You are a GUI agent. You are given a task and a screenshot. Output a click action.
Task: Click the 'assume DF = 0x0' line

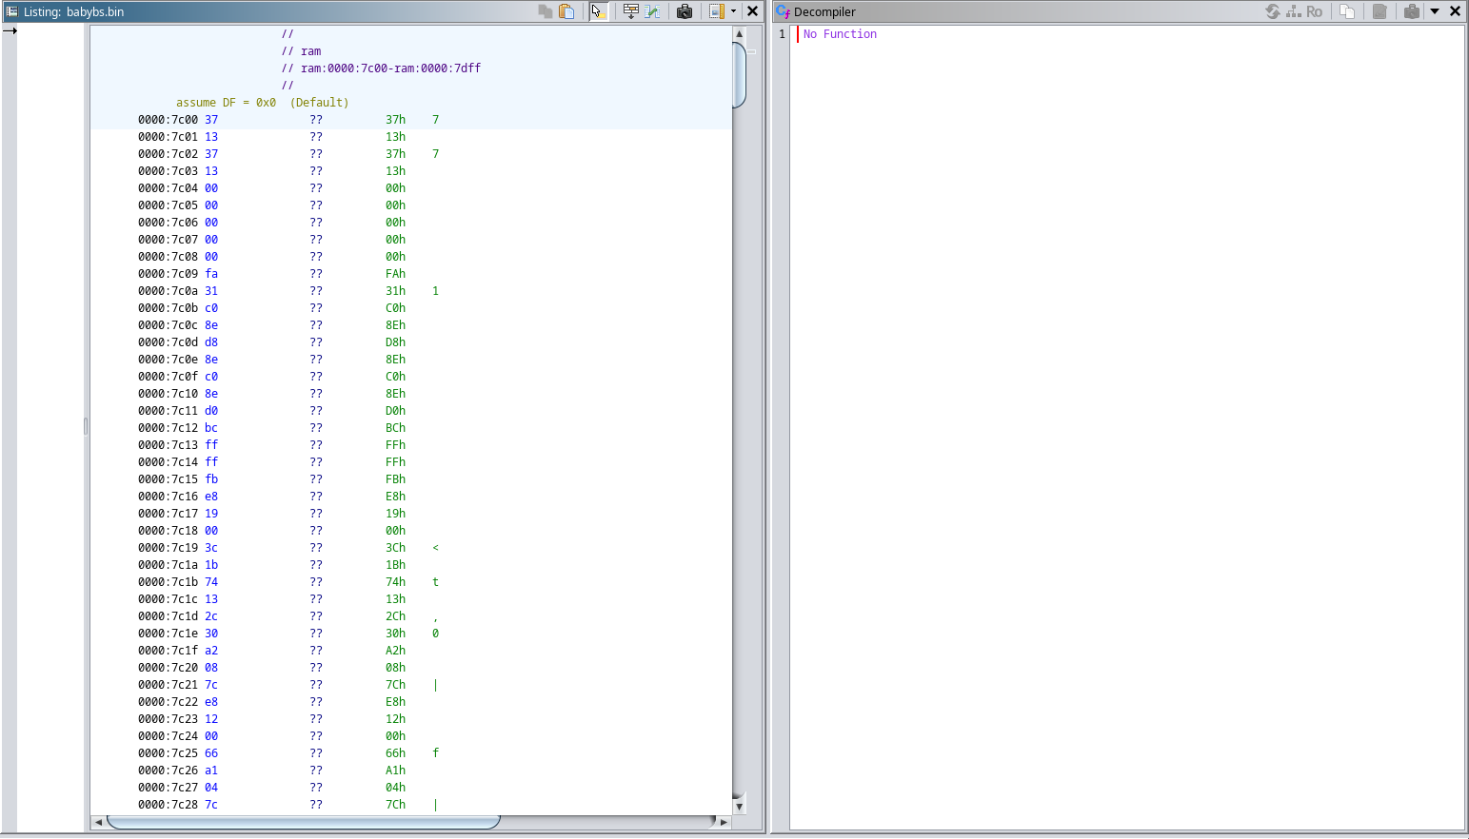point(262,103)
